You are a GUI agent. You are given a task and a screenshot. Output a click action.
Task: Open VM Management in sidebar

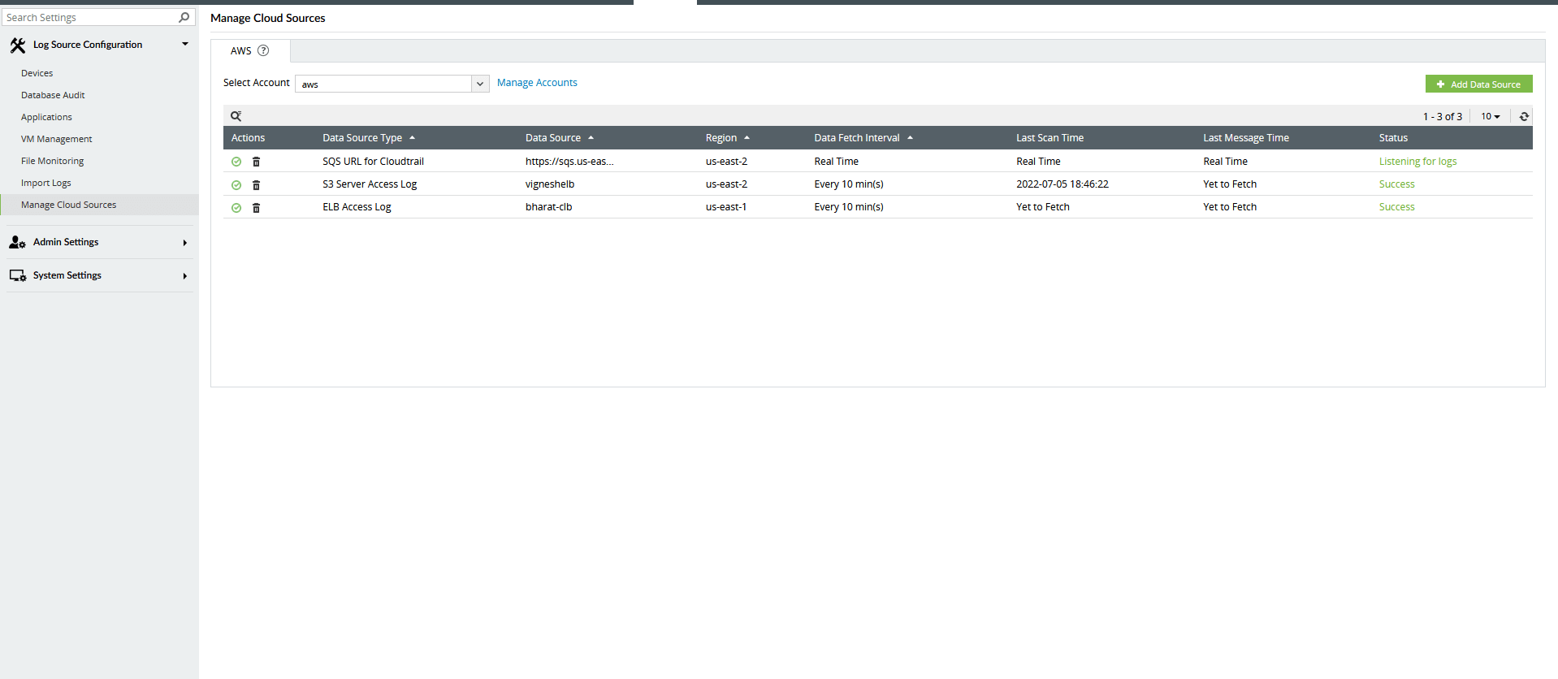[x=57, y=139]
